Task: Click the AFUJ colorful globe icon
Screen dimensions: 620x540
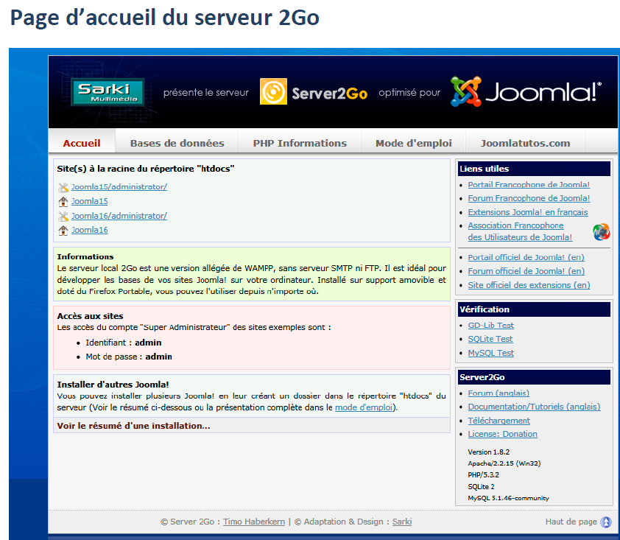Action: point(602,232)
